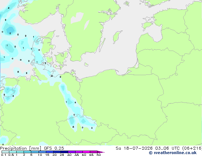Click the 5–10 mm light blue legend swatch

pyautogui.click(x=35, y=152)
